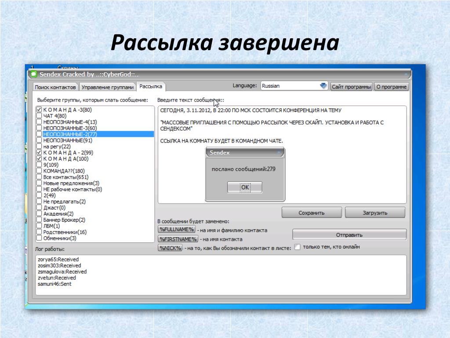Click the zorya65:Received log line
Image resolution: width=450 pixels, height=338 pixels.
point(58,259)
